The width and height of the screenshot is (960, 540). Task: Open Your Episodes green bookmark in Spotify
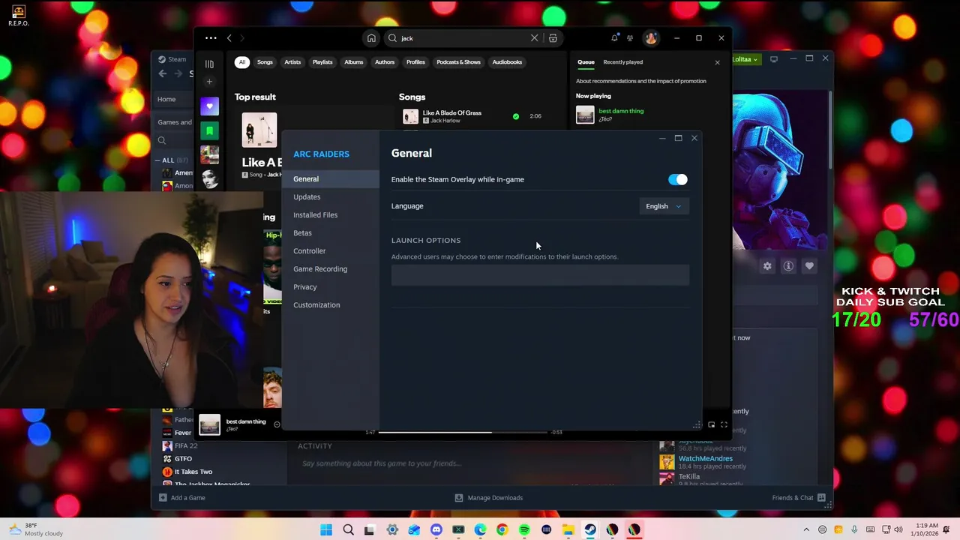click(209, 130)
